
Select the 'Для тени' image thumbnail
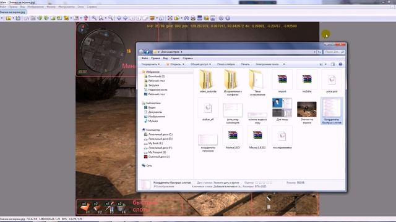282,110
